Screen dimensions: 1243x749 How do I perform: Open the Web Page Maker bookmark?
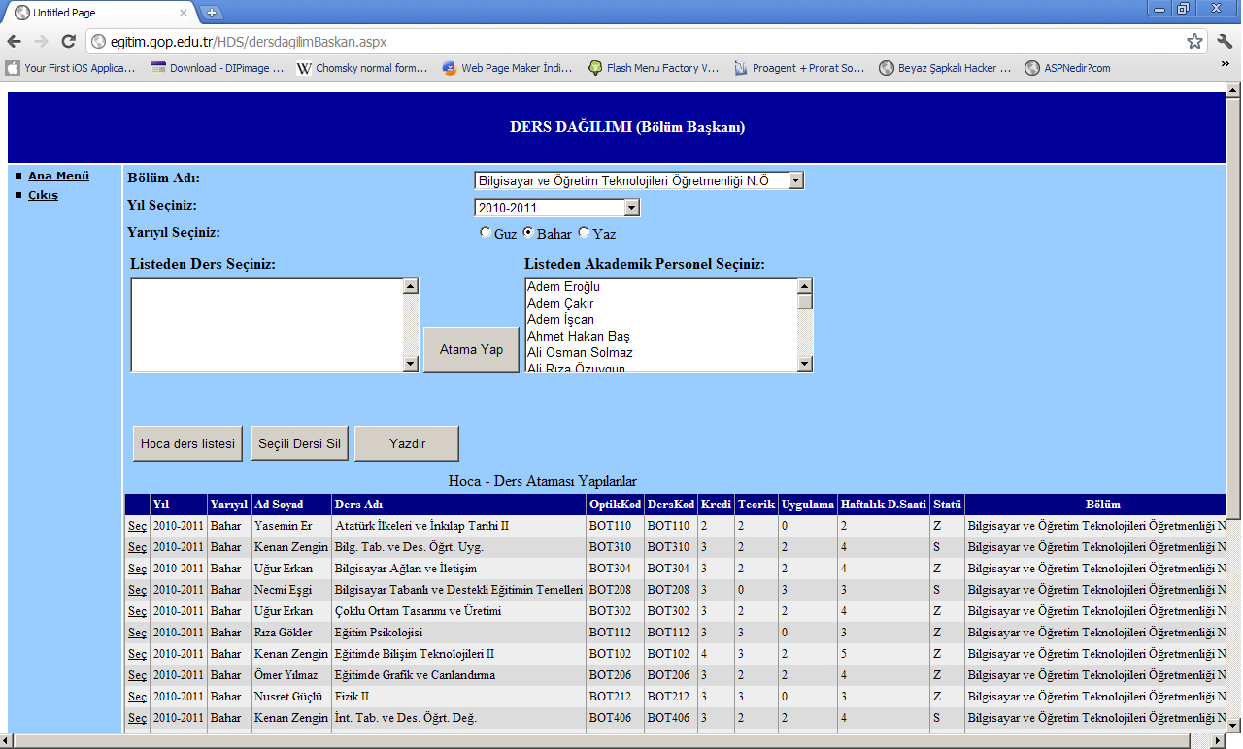pyautogui.click(x=508, y=68)
